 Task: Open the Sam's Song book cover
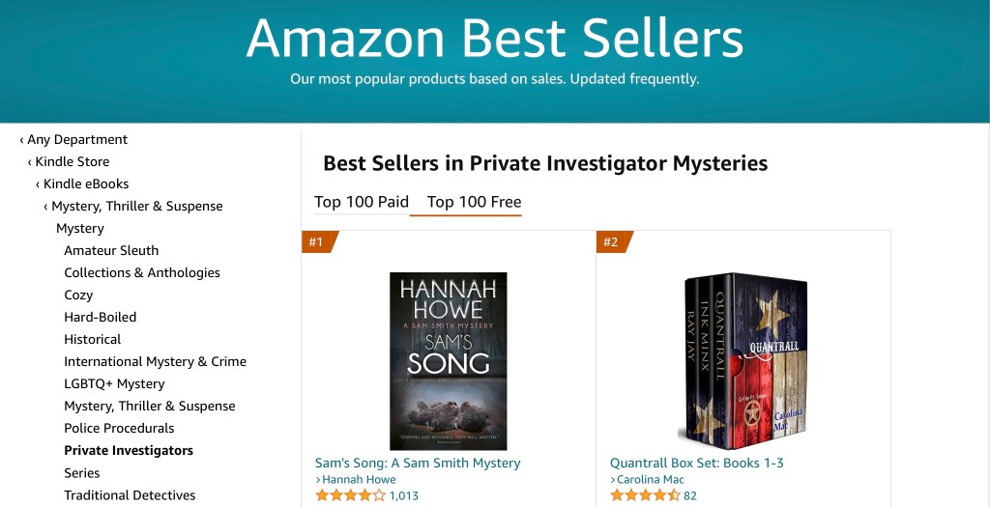pos(449,360)
